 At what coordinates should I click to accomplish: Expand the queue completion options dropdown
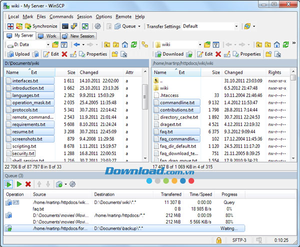click(x=65, y=184)
